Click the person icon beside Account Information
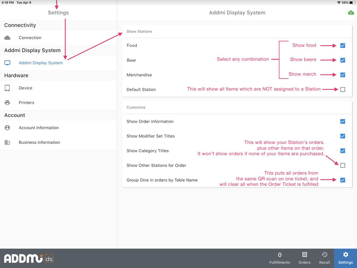Image resolution: width=357 pixels, height=268 pixels. 7,128
